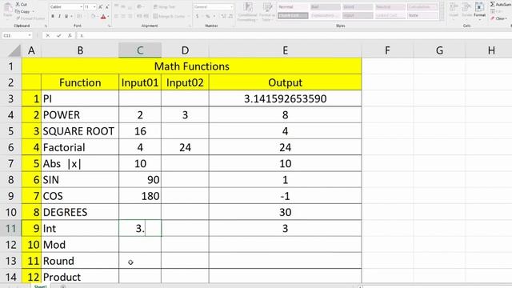Open the Name Box dropdown arrow
This screenshot has height=288, width=512.
[x=30, y=35]
